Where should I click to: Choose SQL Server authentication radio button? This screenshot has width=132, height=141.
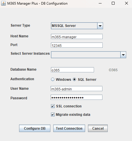(x=74, y=79)
